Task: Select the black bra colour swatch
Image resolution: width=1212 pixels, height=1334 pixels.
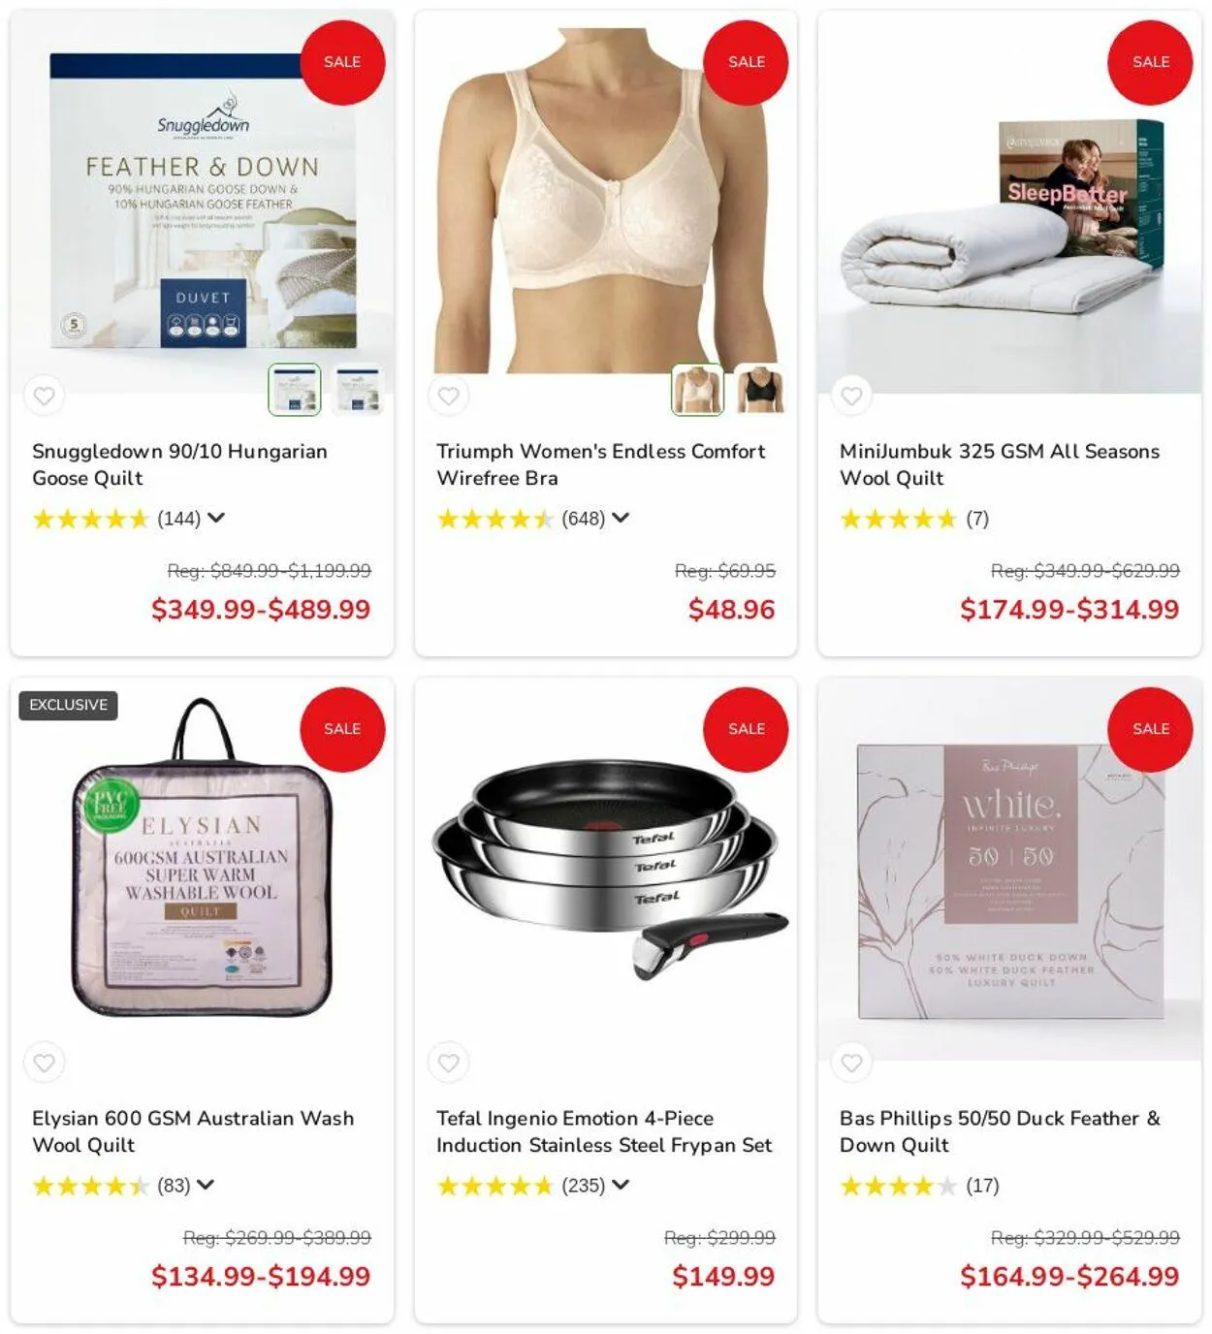Action: click(759, 390)
